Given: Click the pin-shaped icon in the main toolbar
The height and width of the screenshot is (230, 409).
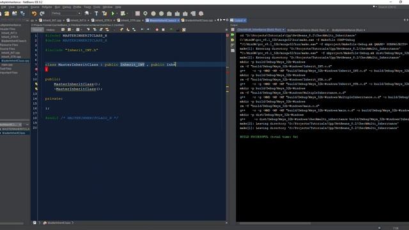Looking at the screenshot, I should click(x=145, y=13).
